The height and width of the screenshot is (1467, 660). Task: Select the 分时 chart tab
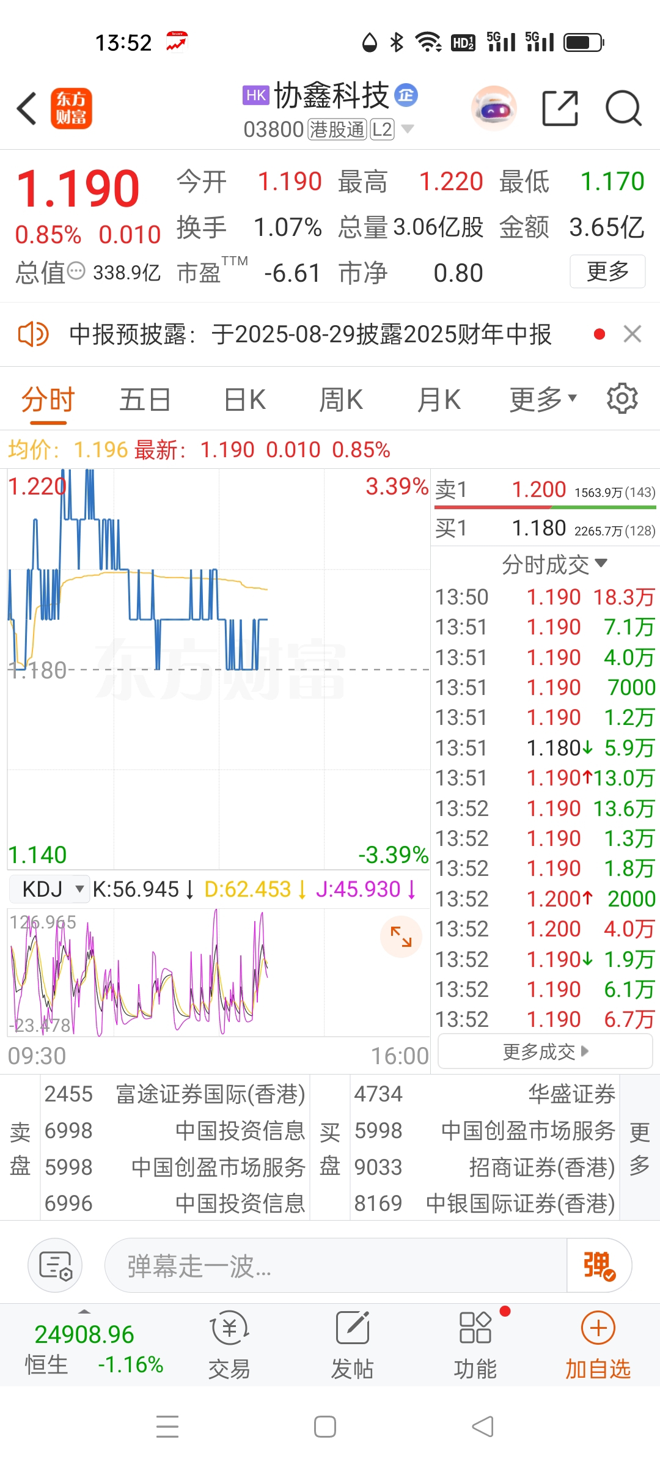coord(48,400)
